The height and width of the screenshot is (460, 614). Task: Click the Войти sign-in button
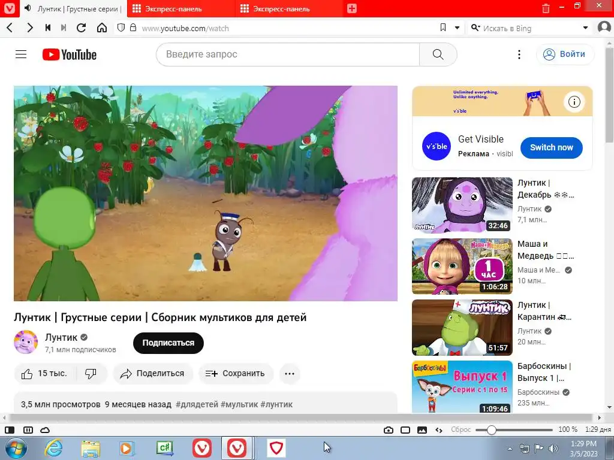[x=564, y=55]
